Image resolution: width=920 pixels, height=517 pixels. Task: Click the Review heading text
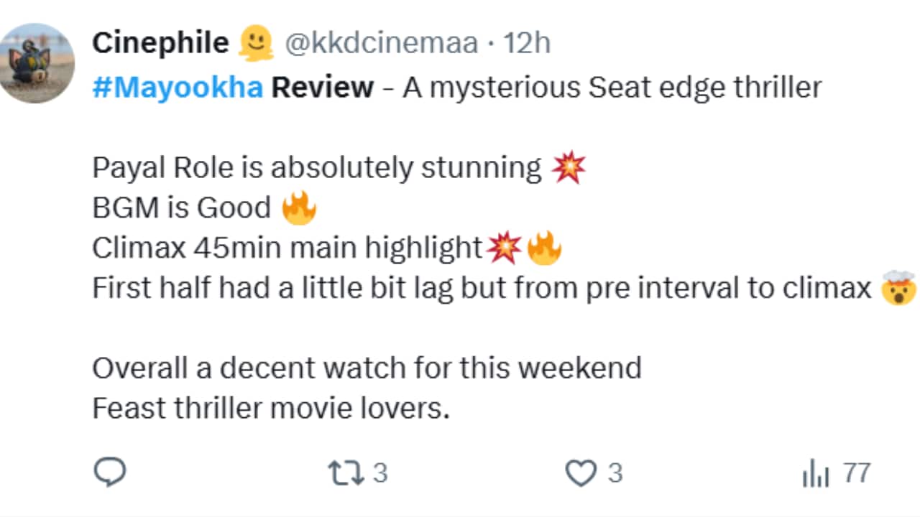[x=323, y=88]
